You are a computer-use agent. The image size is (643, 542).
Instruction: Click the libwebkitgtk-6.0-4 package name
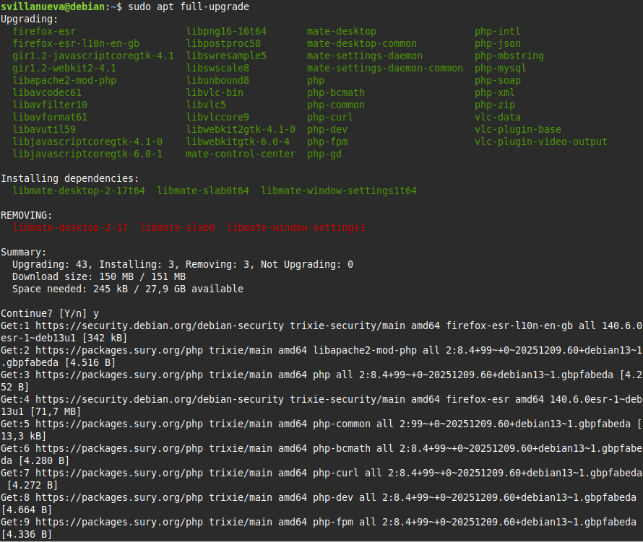[238, 141]
